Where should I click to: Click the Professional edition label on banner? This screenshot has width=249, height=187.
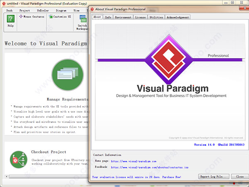pyautogui.click(x=218, y=56)
